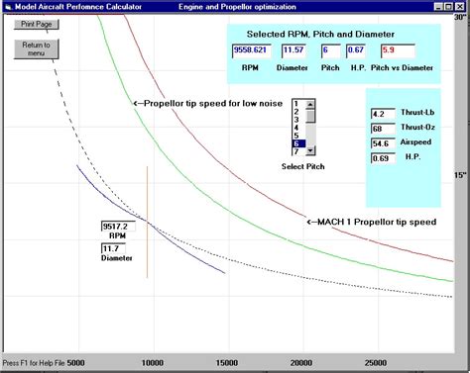Choose pitch 4 in Select Pitch list
The image size is (470, 373).
tap(298, 128)
